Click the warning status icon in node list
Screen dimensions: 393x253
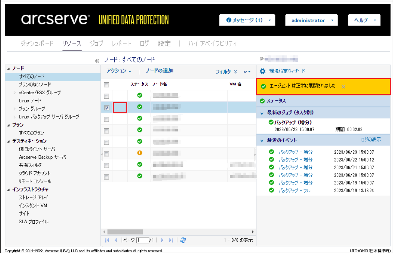pyautogui.click(x=139, y=153)
